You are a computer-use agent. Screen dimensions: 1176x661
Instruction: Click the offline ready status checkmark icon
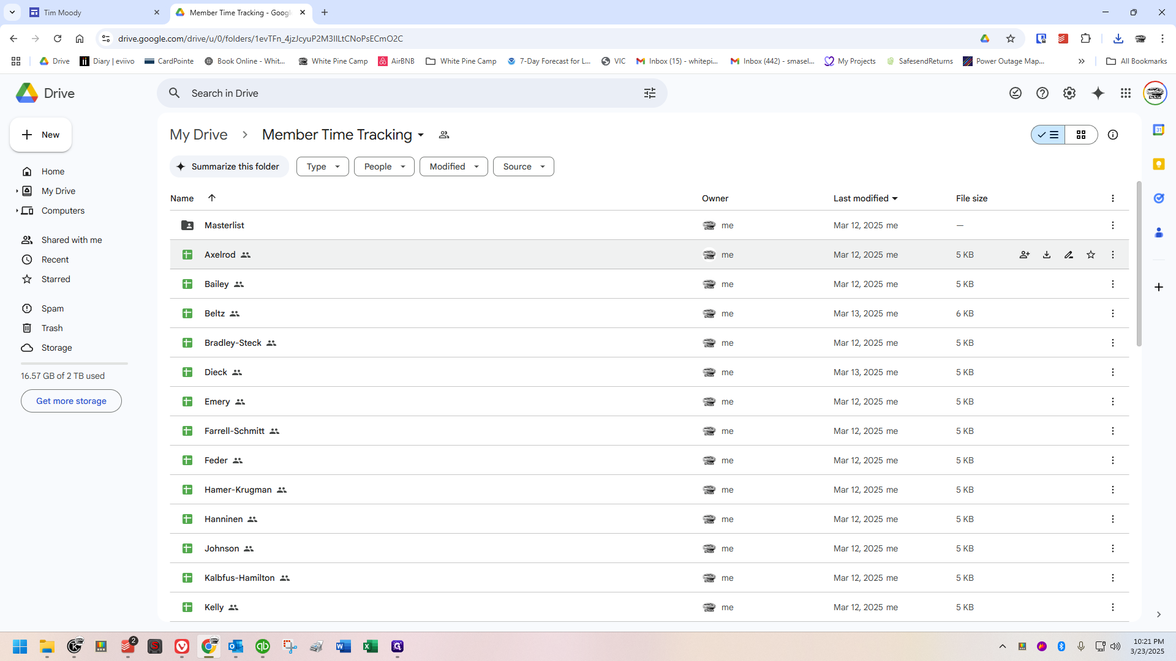click(1016, 93)
